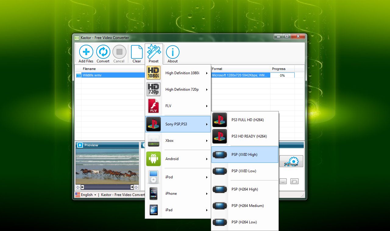Sort by the Progress column header
The width and height of the screenshot is (390, 231).
click(x=282, y=69)
